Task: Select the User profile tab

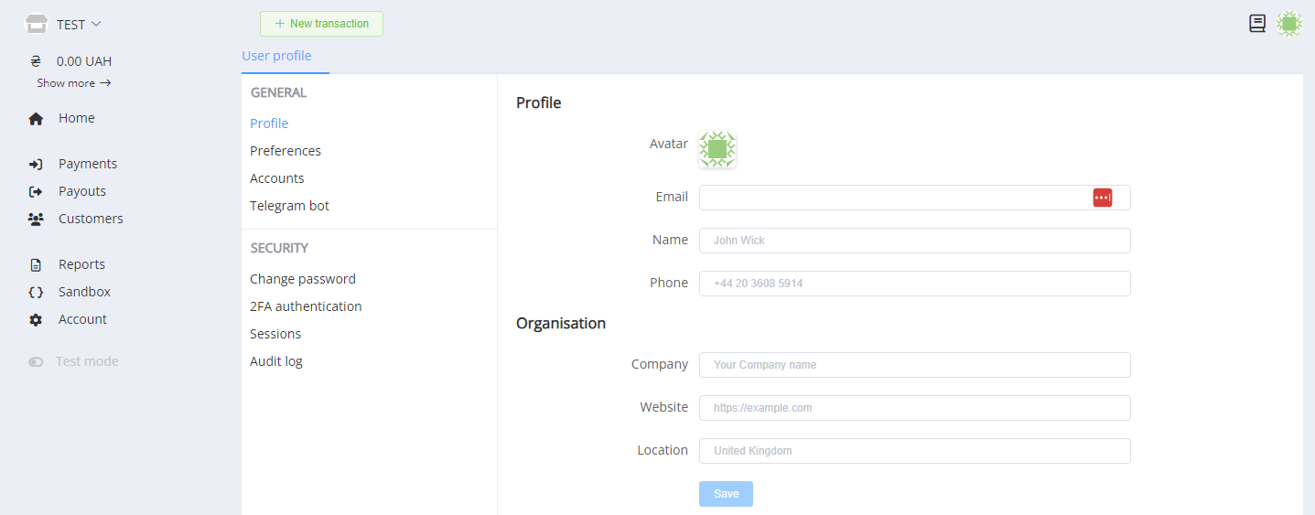Action: pos(276,56)
